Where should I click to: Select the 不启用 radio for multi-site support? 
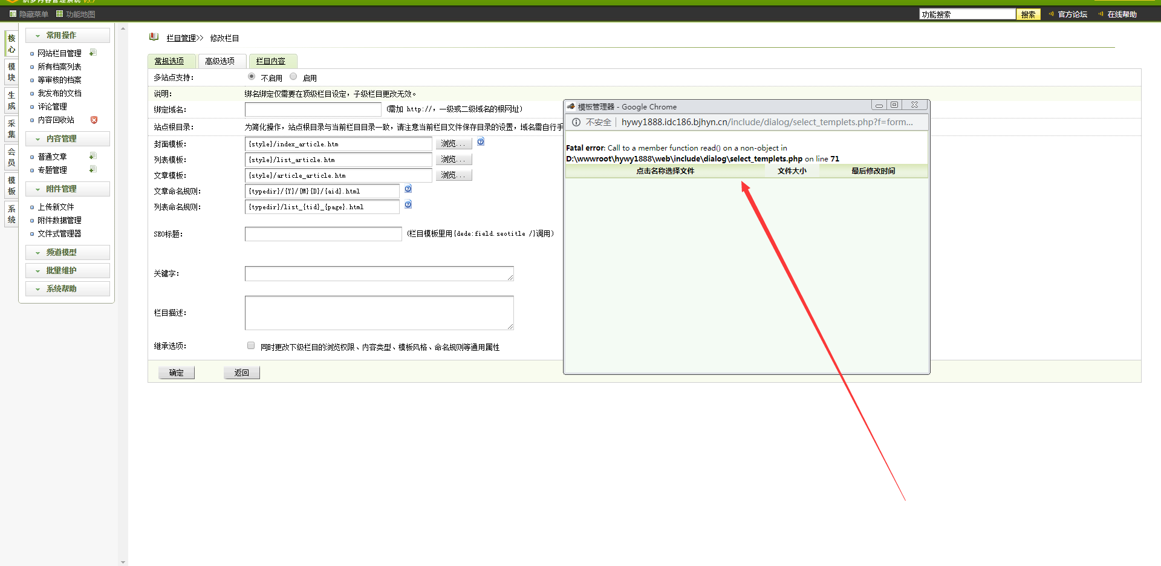(252, 77)
